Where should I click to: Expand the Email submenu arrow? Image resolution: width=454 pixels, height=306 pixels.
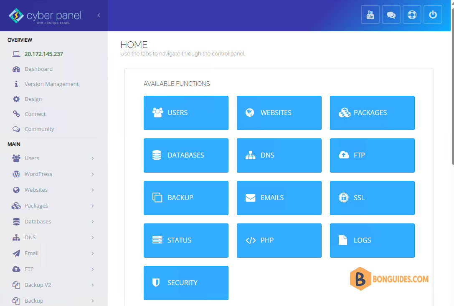93,253
